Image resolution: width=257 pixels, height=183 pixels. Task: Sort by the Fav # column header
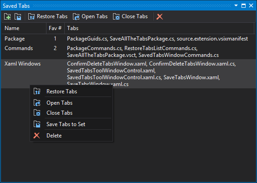point(55,28)
